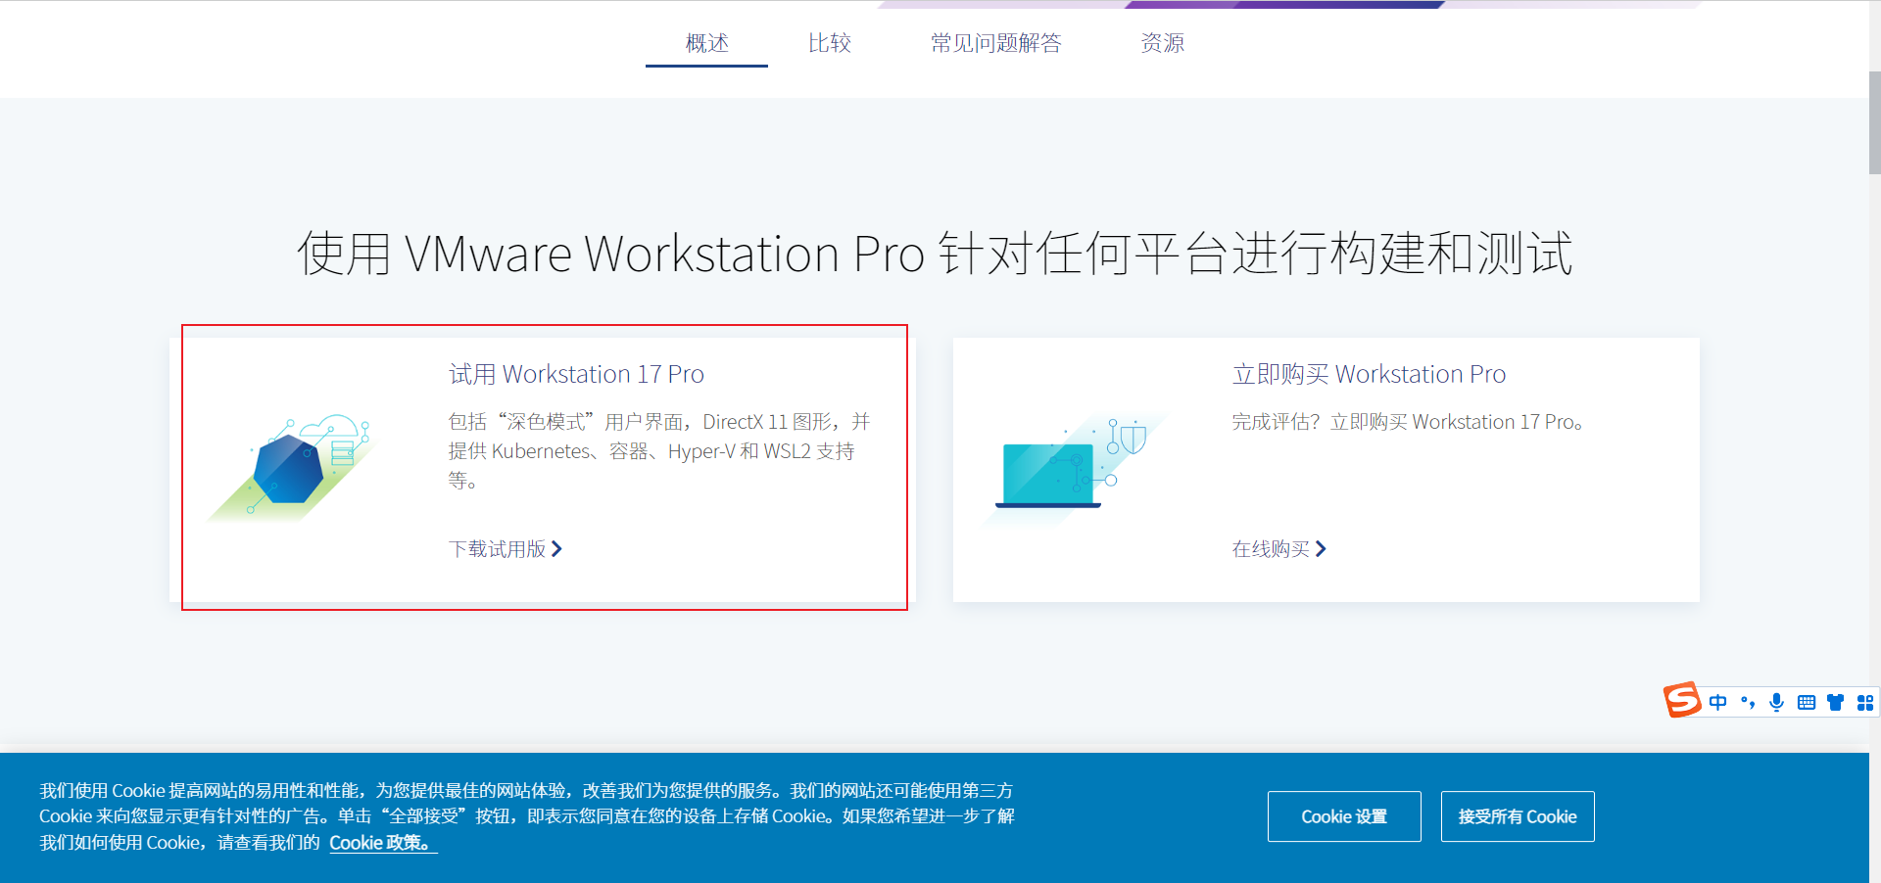This screenshot has width=1881, height=883.
Task: Open the Sogou toolbox grid icon
Action: click(1865, 702)
